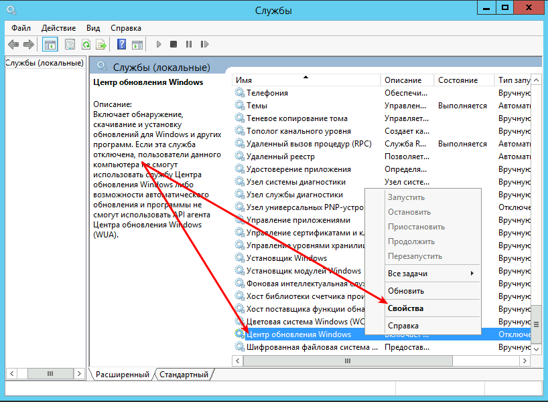
Task: Select the Узел системы диагностики service name
Action: click(x=296, y=182)
